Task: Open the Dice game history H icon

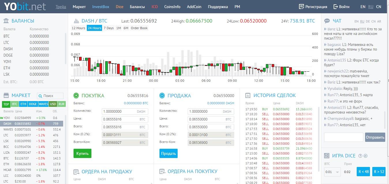Action: click(x=365, y=156)
